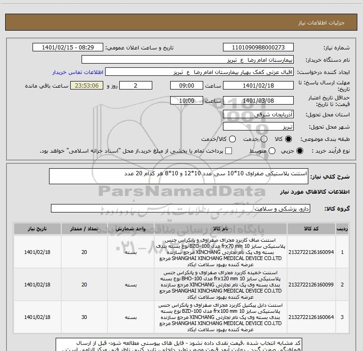Click the buyer name field بیمارستان امام رضا
Image resolution: width=363 pixels, height=351 pixels.
188,60
